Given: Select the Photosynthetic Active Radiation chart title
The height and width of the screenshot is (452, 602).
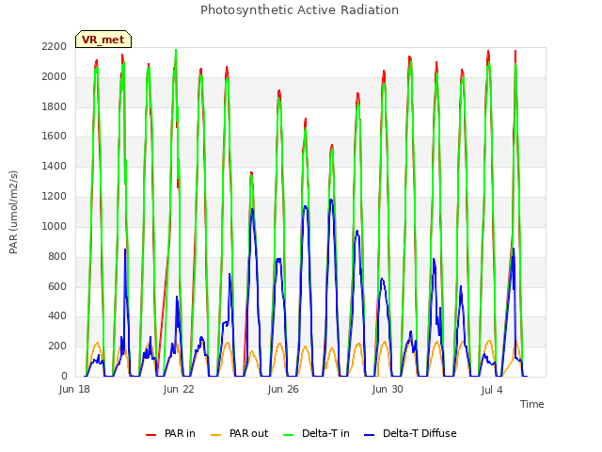Looking at the screenshot, I should click(299, 10).
